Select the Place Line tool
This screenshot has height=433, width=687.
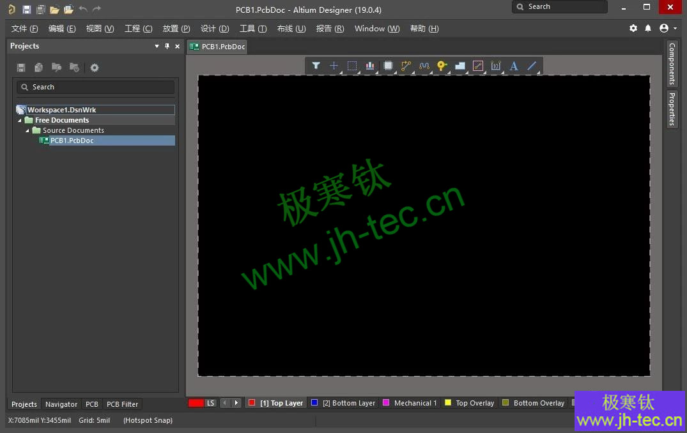(532, 66)
